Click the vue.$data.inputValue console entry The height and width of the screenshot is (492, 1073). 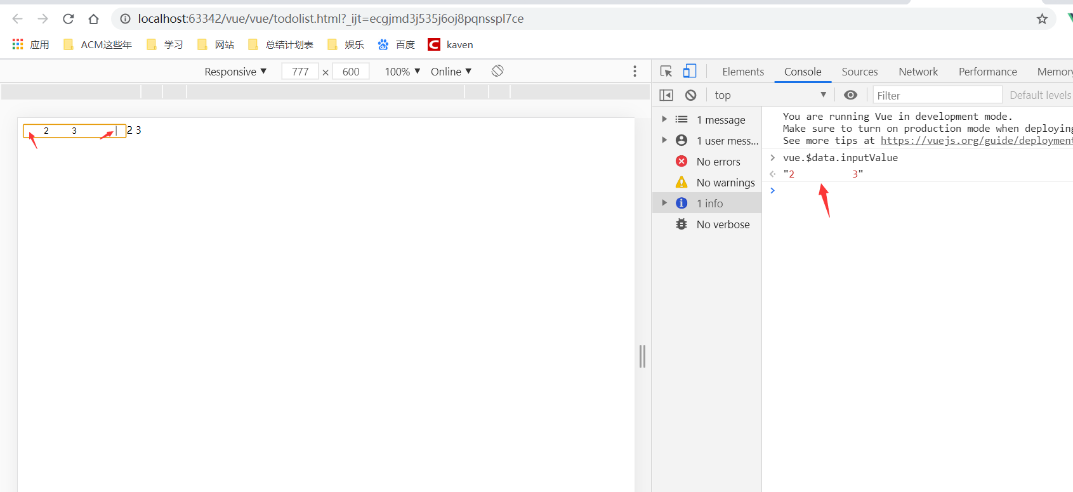[840, 158]
